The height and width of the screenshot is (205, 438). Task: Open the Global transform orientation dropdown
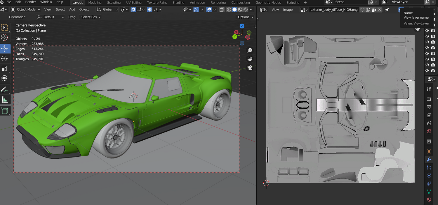107,10
